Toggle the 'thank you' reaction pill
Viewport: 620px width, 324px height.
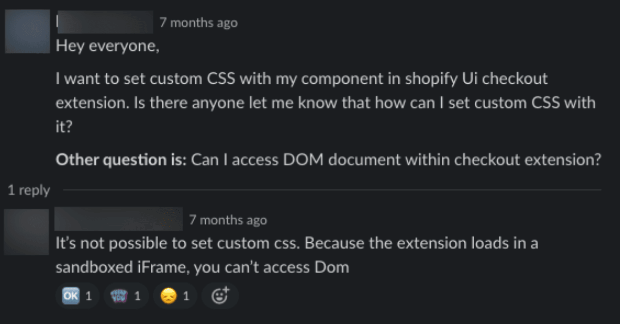pos(125,295)
